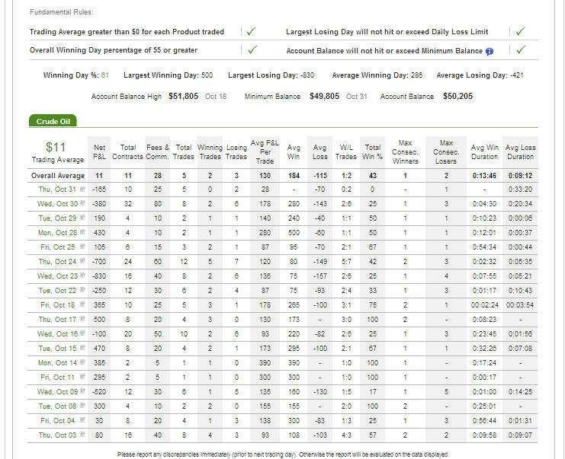Click the Avg P&L Per Trade header

[265, 151]
